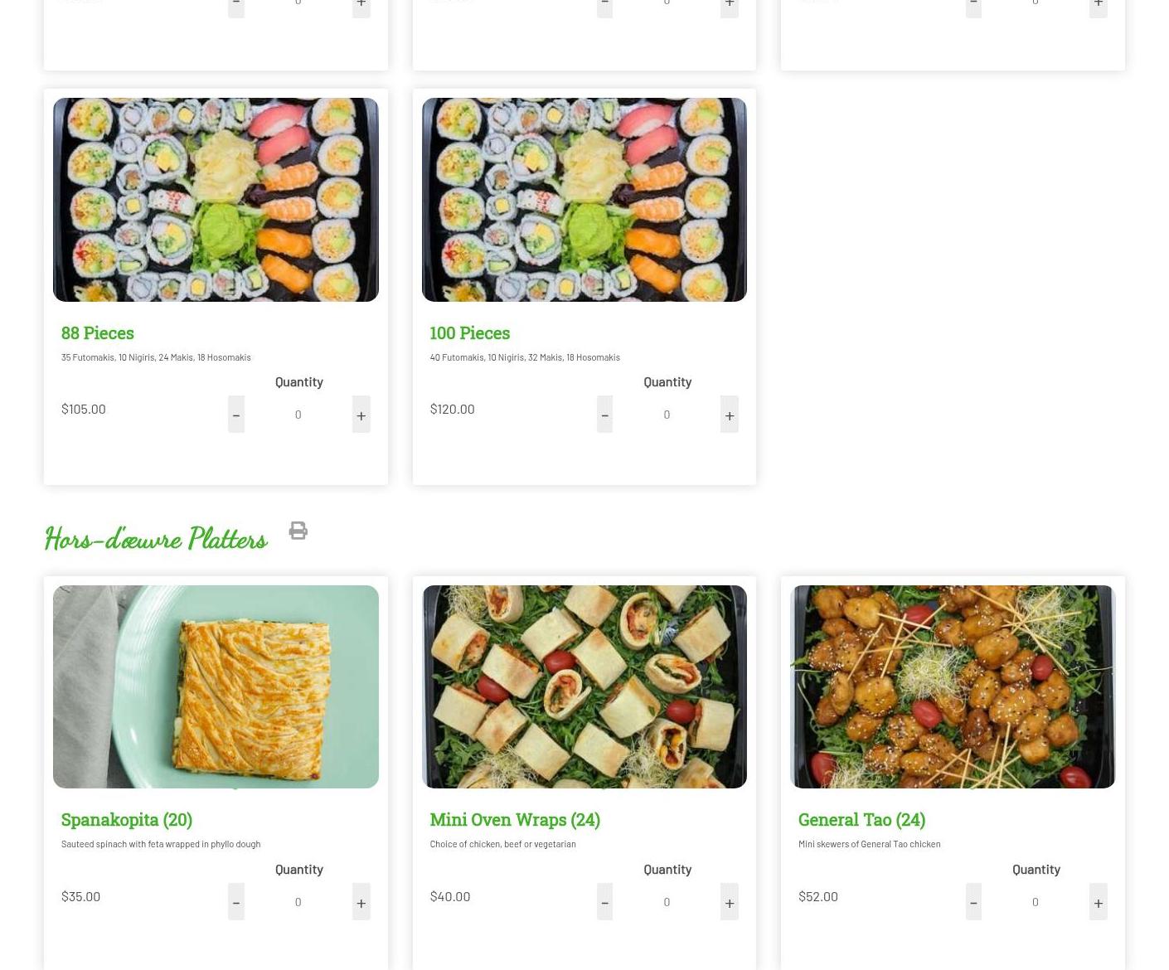Increase General Tao (24) quantity
1169x970 pixels.
point(1098,901)
